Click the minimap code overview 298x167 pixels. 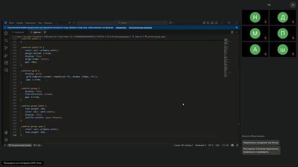click(x=228, y=58)
